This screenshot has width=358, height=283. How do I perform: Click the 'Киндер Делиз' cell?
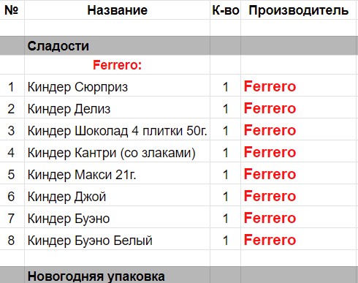click(x=117, y=107)
